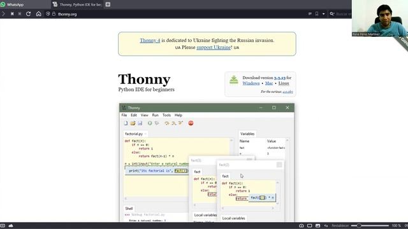Viewport: 408px width, 229px height.
Task: Toggle the browser side panel
Action: [x=3, y=226]
